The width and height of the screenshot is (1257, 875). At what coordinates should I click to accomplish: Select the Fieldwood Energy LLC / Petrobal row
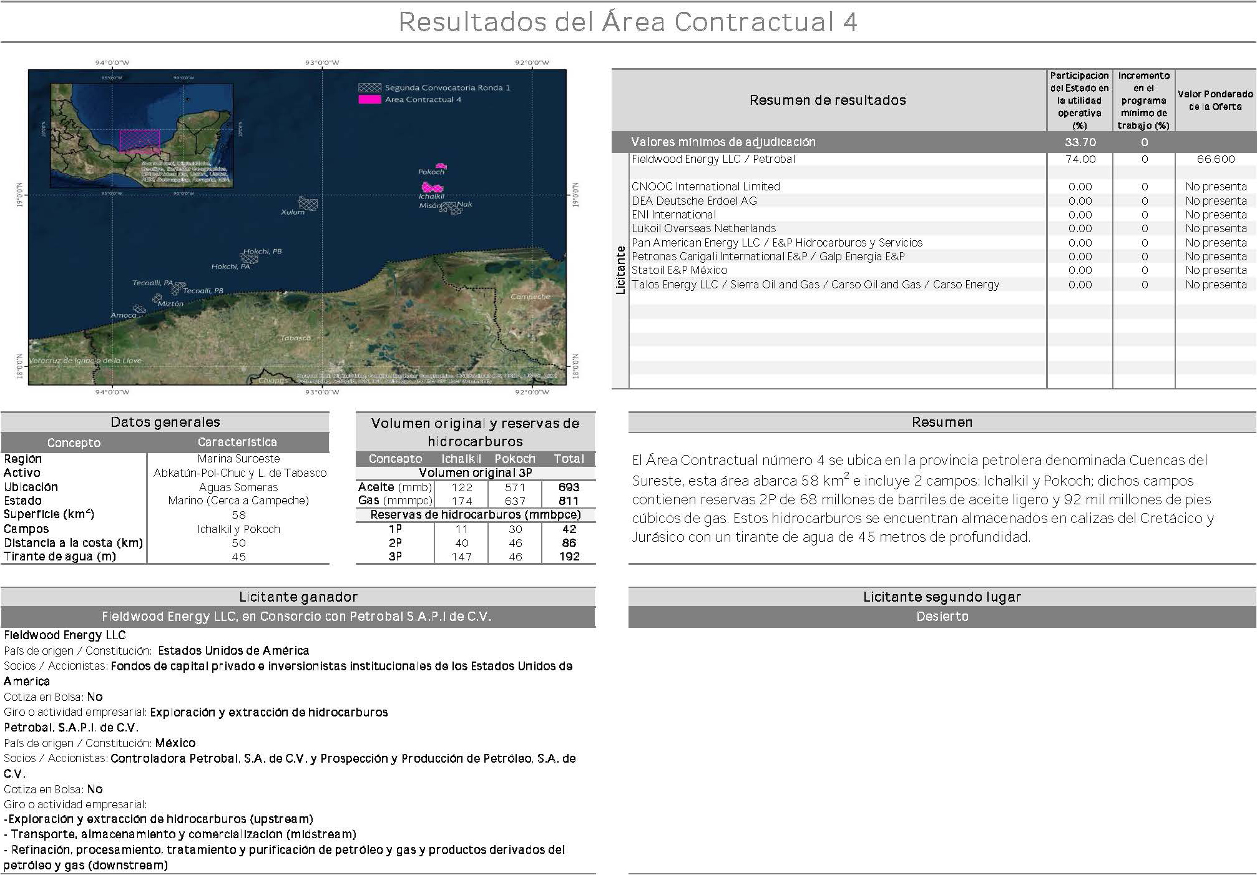(x=713, y=159)
